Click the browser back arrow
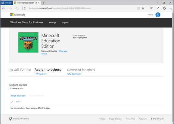 4,8
